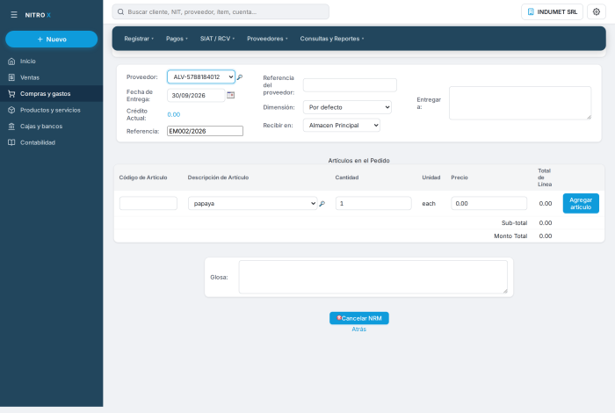The image size is (615, 413).
Task: Open the Proveedor dropdown
Action: click(201, 76)
